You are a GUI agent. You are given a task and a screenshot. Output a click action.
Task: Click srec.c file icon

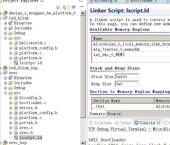coord(16,128)
